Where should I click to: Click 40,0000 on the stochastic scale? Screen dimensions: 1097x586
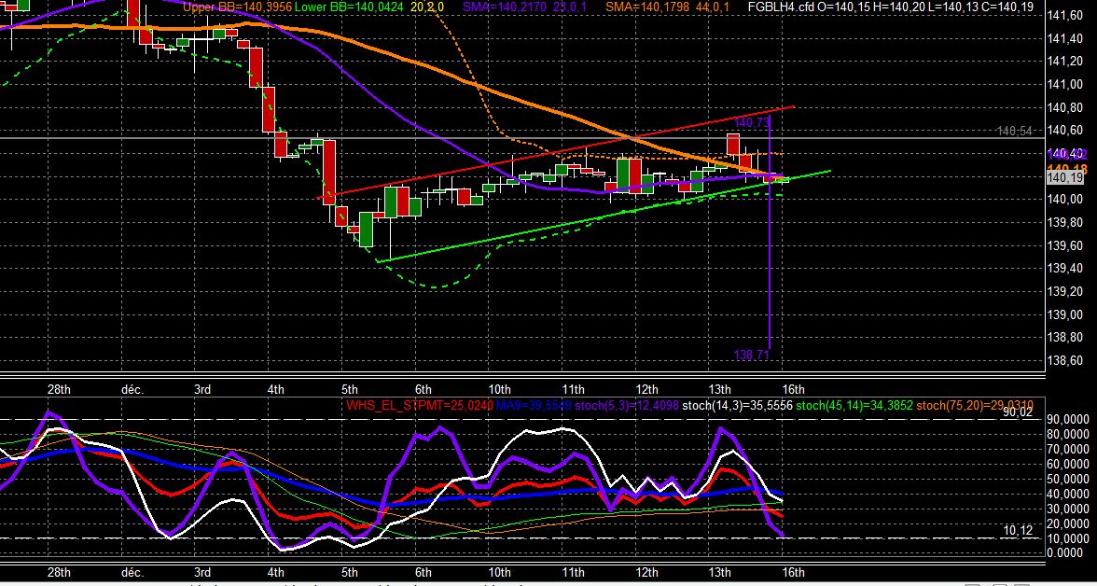[x=1069, y=494]
